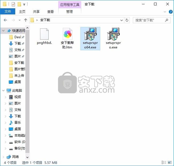The image size is (174, 166).
Task: Switch to details view in status bar
Action: pos(164,163)
